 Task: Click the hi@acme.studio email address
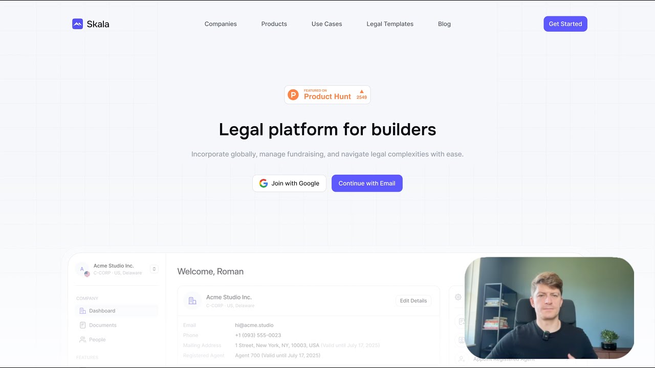pos(254,325)
